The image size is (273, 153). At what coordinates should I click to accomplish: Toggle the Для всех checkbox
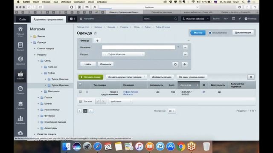pos(80,101)
